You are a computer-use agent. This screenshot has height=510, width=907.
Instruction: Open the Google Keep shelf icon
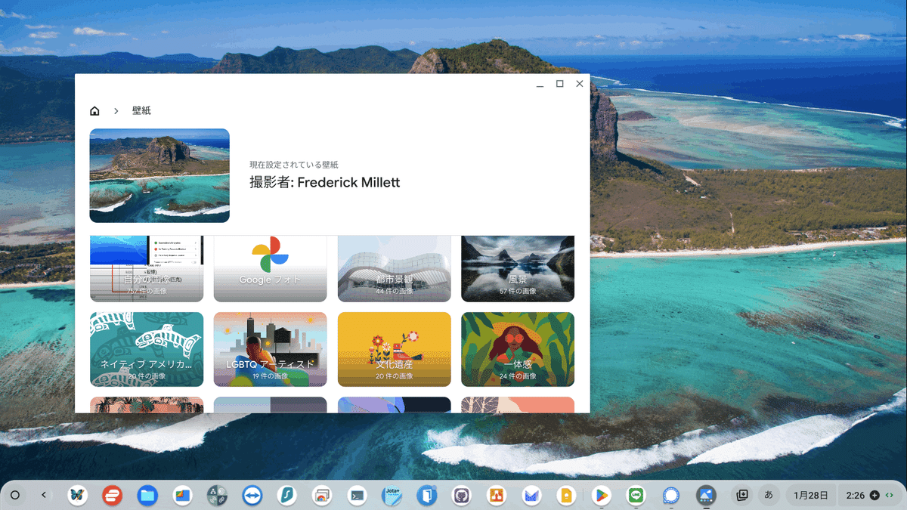click(566, 496)
